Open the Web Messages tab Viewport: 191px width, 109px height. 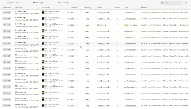pyautogui.click(x=64, y=3)
